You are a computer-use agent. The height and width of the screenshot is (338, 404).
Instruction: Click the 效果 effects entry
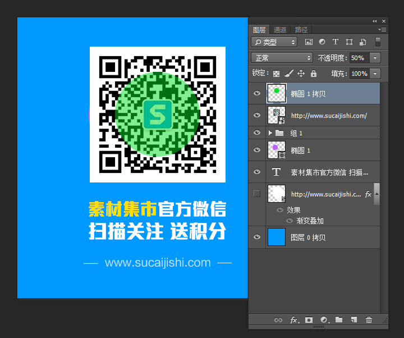(x=293, y=210)
